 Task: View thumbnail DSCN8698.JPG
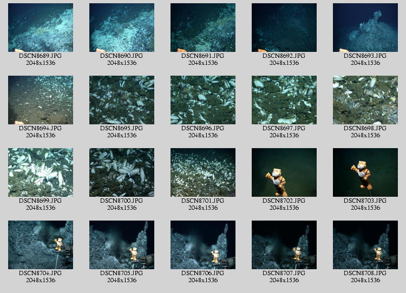[365, 100]
